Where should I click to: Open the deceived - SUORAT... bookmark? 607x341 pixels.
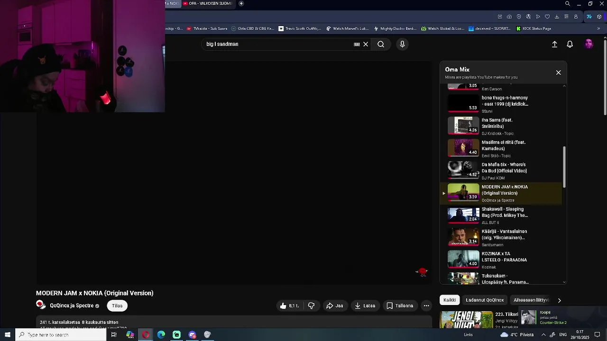490,28
